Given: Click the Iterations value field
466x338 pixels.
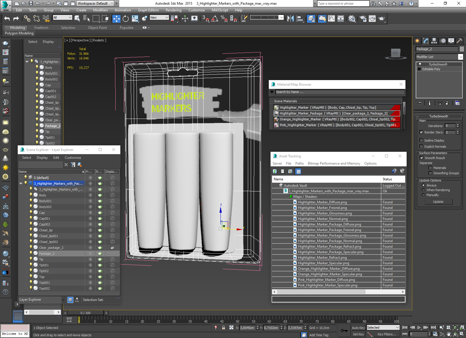Looking at the screenshot, I should click(450, 126).
